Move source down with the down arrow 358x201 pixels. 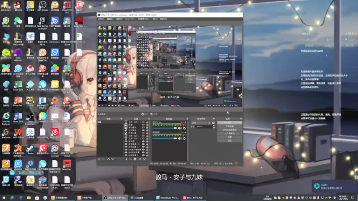coord(144,159)
